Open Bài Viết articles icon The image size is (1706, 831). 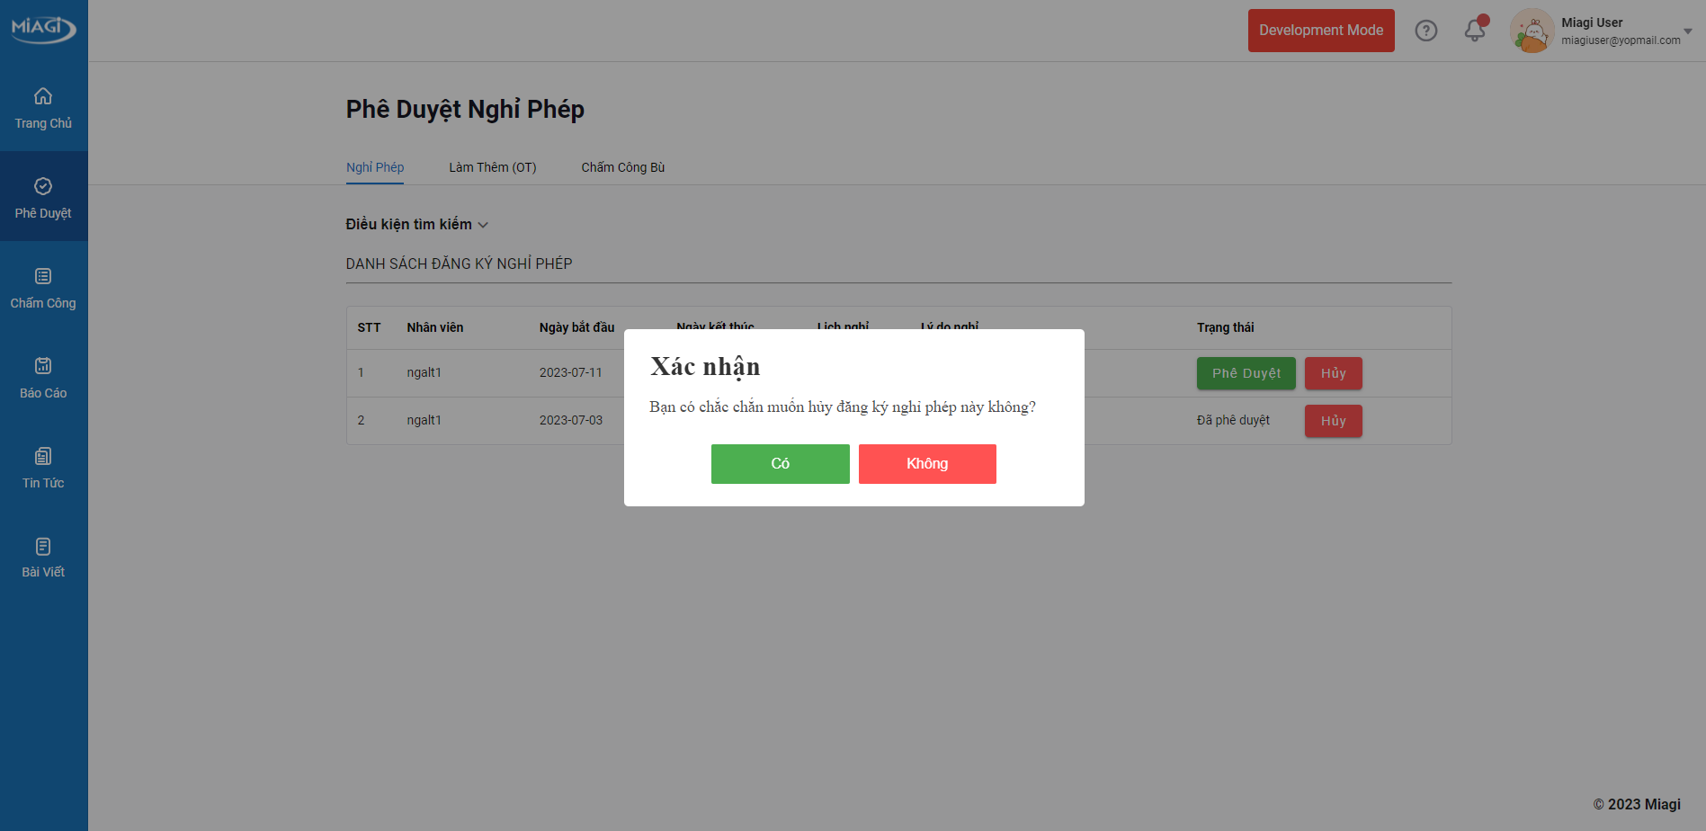pyautogui.click(x=43, y=546)
